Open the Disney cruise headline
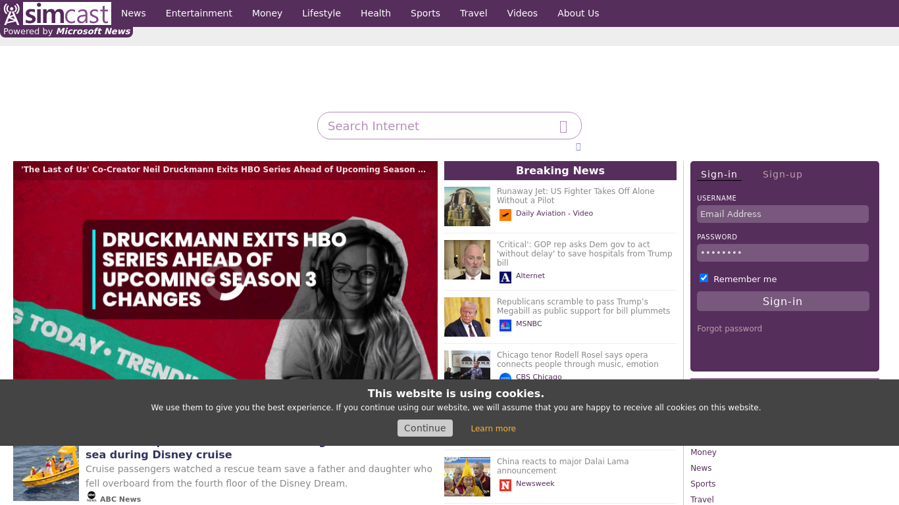The height and width of the screenshot is (505, 899). pos(159,454)
